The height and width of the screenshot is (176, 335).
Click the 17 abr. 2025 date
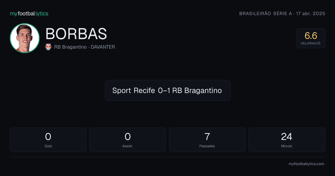(x=310, y=14)
